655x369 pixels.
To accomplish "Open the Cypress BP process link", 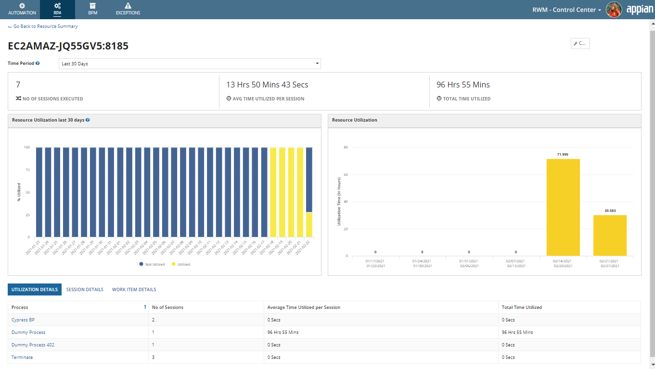I will click(23, 320).
